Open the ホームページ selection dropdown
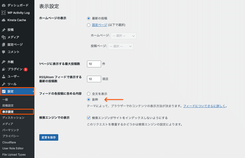Screen dimensions: 245x158 tap(123, 36)
